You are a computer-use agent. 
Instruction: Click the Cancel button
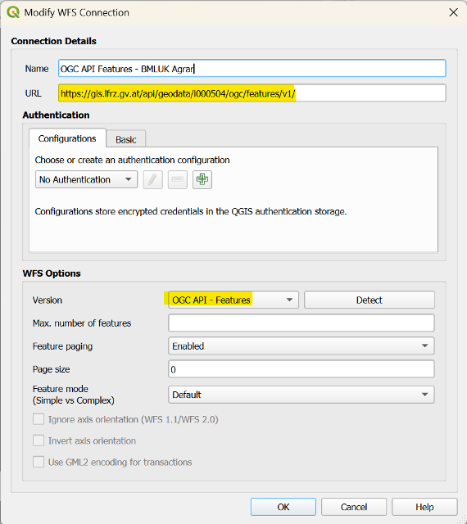tap(354, 507)
